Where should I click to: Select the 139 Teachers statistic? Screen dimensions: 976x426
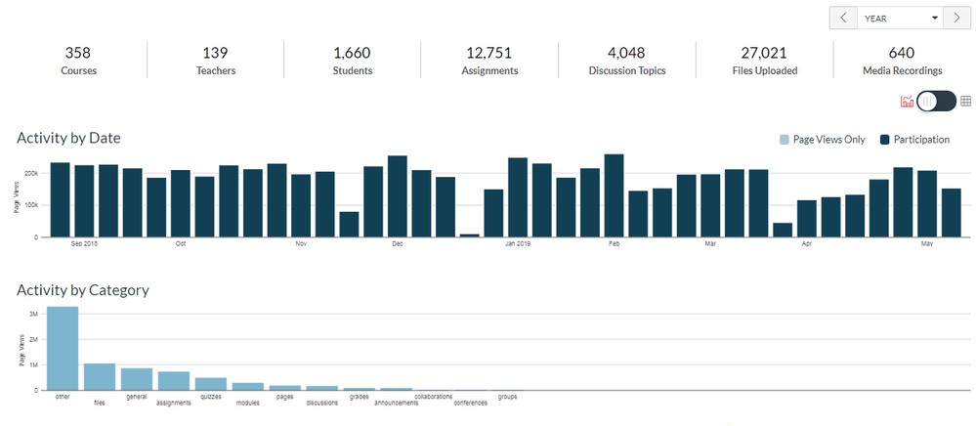click(x=215, y=61)
